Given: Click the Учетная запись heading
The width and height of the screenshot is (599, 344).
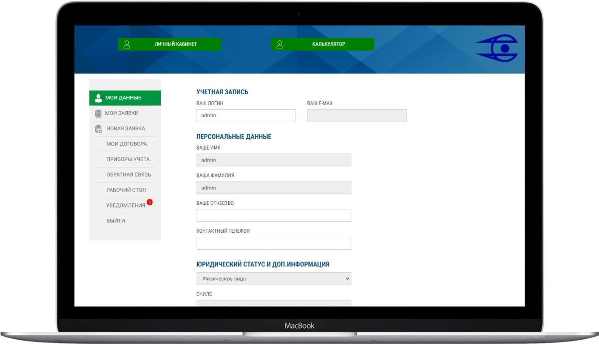Looking at the screenshot, I should click(222, 92).
